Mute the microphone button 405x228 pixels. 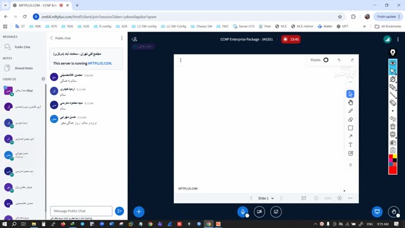click(242, 212)
